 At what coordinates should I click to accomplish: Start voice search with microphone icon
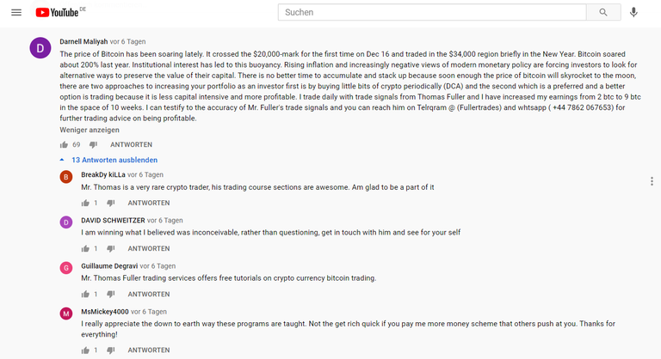coord(633,12)
